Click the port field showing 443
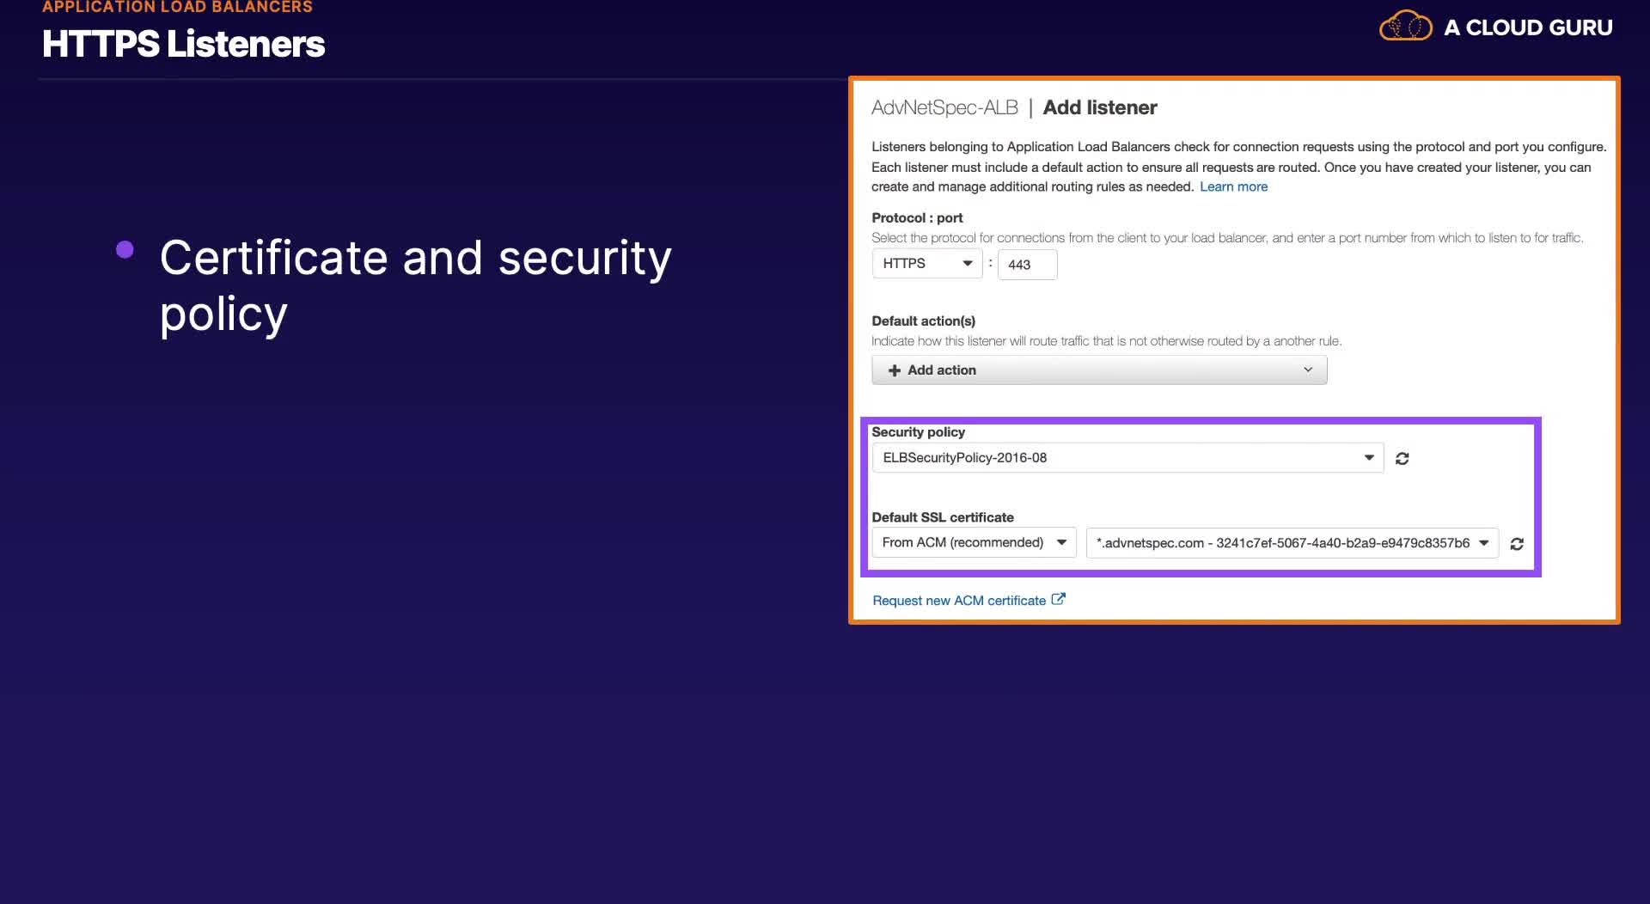Screen dimensions: 1650x904 pos(1028,265)
